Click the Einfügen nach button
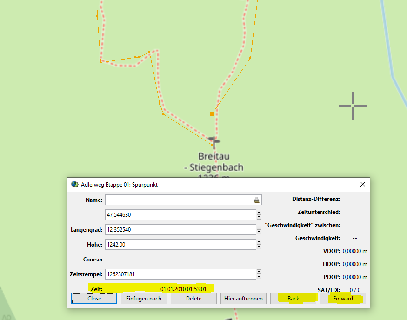Screen dimensions: 407x320 tap(144, 299)
